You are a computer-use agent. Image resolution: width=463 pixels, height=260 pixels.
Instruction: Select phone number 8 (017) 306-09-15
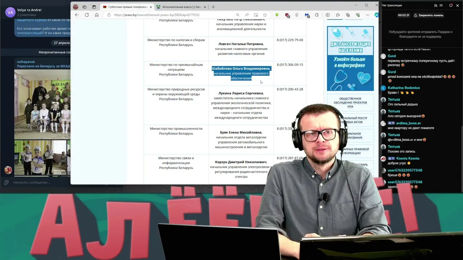[290, 65]
